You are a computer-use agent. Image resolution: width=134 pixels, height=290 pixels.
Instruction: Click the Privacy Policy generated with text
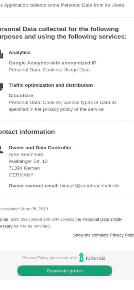click(50, 258)
